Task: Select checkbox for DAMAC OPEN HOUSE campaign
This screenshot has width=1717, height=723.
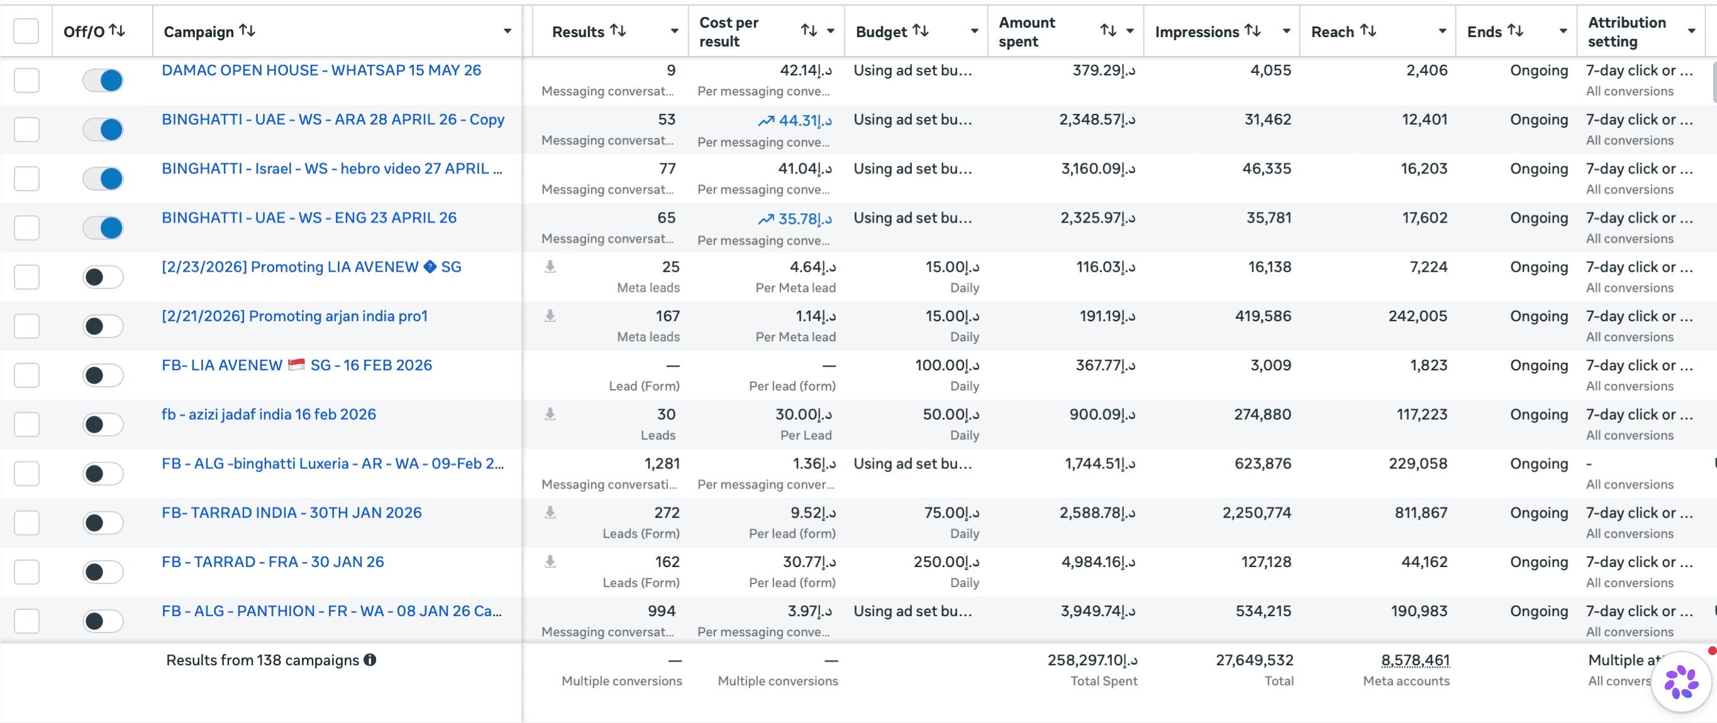Action: click(x=26, y=80)
